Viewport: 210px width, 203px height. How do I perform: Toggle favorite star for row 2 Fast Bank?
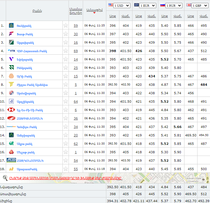pos(66,34)
